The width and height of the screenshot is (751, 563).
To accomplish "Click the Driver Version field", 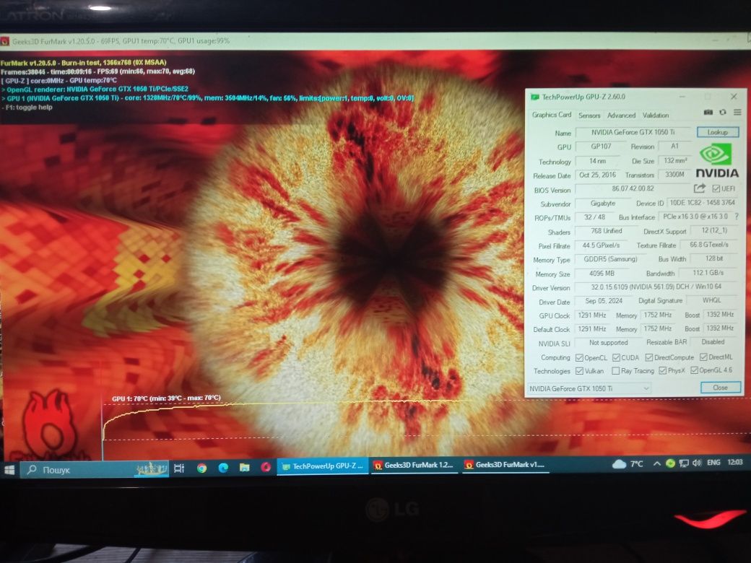I will pos(656,287).
